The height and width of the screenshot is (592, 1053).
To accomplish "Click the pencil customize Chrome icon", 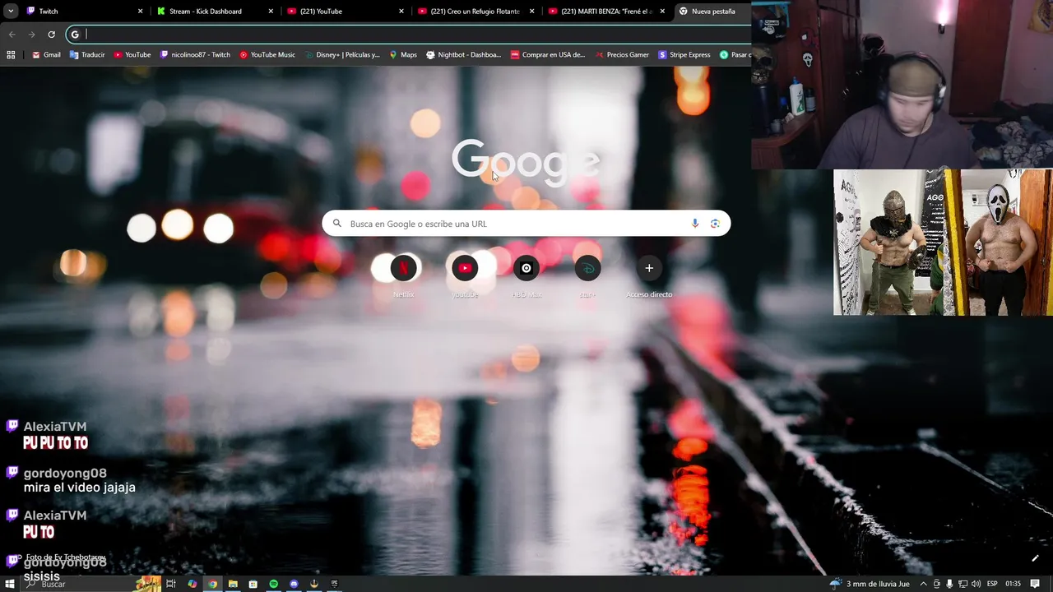I will (1035, 558).
